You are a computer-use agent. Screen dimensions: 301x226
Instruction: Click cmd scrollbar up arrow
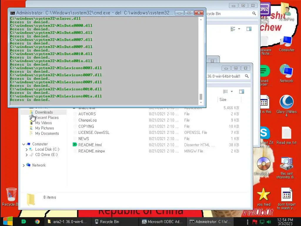pos(201,19)
